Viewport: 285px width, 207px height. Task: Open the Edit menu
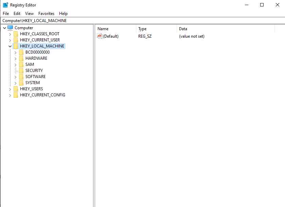click(17, 14)
